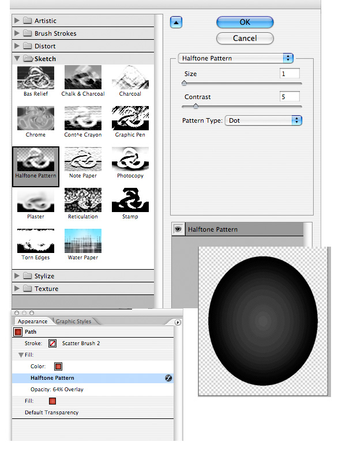This screenshot has width=346, height=461.
Task: Switch to the Appearance tab
Action: point(32,322)
